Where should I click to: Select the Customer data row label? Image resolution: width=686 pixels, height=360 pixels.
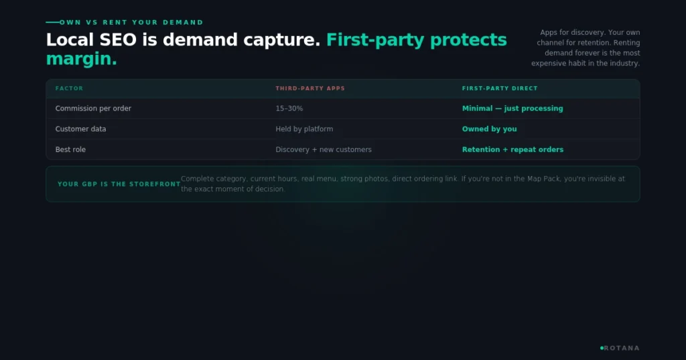point(80,129)
